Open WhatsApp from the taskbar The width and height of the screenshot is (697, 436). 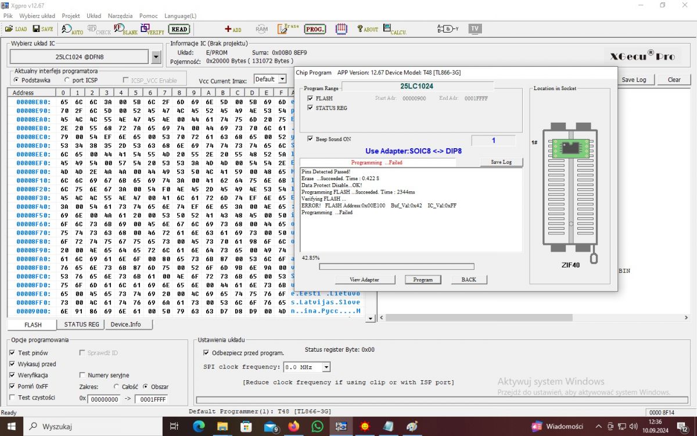[317, 426]
